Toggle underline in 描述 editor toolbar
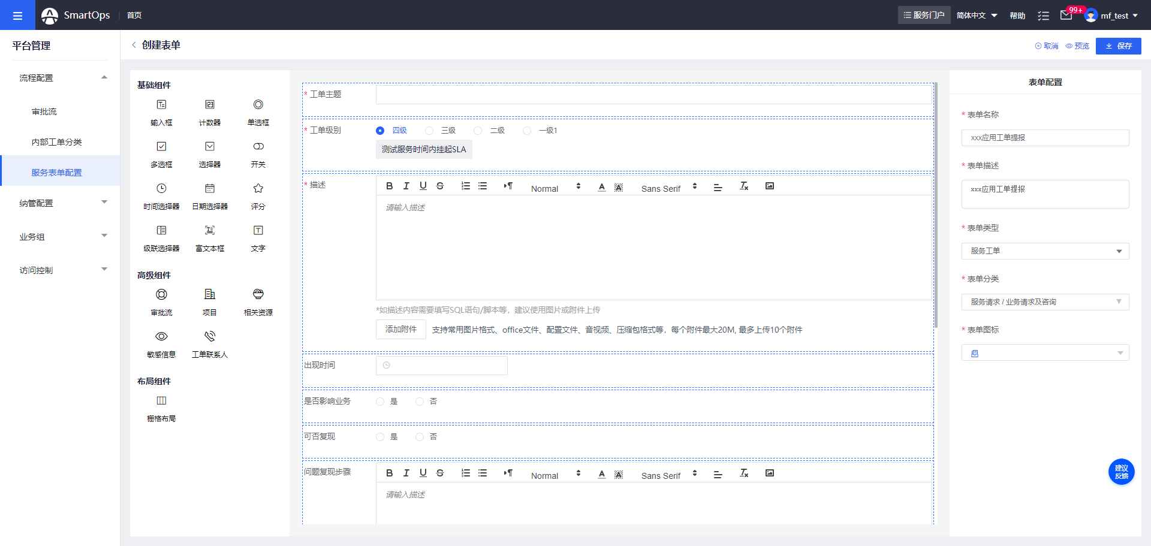1151x546 pixels. [x=423, y=186]
